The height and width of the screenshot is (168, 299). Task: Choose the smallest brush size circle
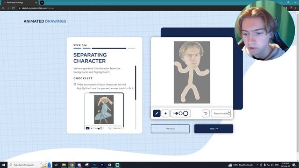tap(173, 113)
